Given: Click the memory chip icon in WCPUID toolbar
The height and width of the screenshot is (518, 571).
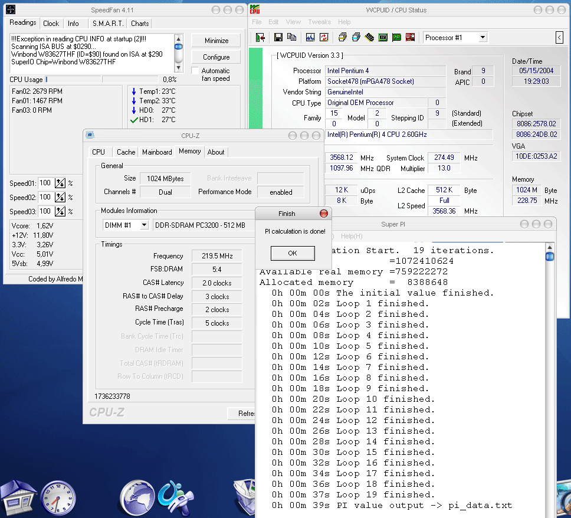Looking at the screenshot, I should [x=369, y=37].
